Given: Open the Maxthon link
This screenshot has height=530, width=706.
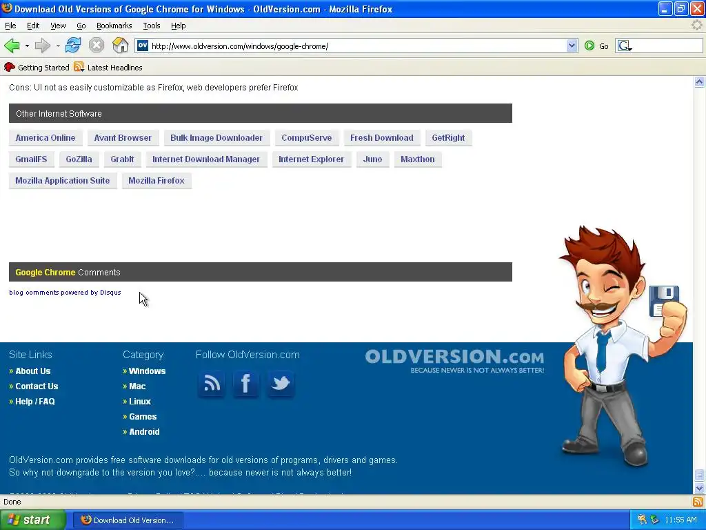Looking at the screenshot, I should click(x=418, y=159).
